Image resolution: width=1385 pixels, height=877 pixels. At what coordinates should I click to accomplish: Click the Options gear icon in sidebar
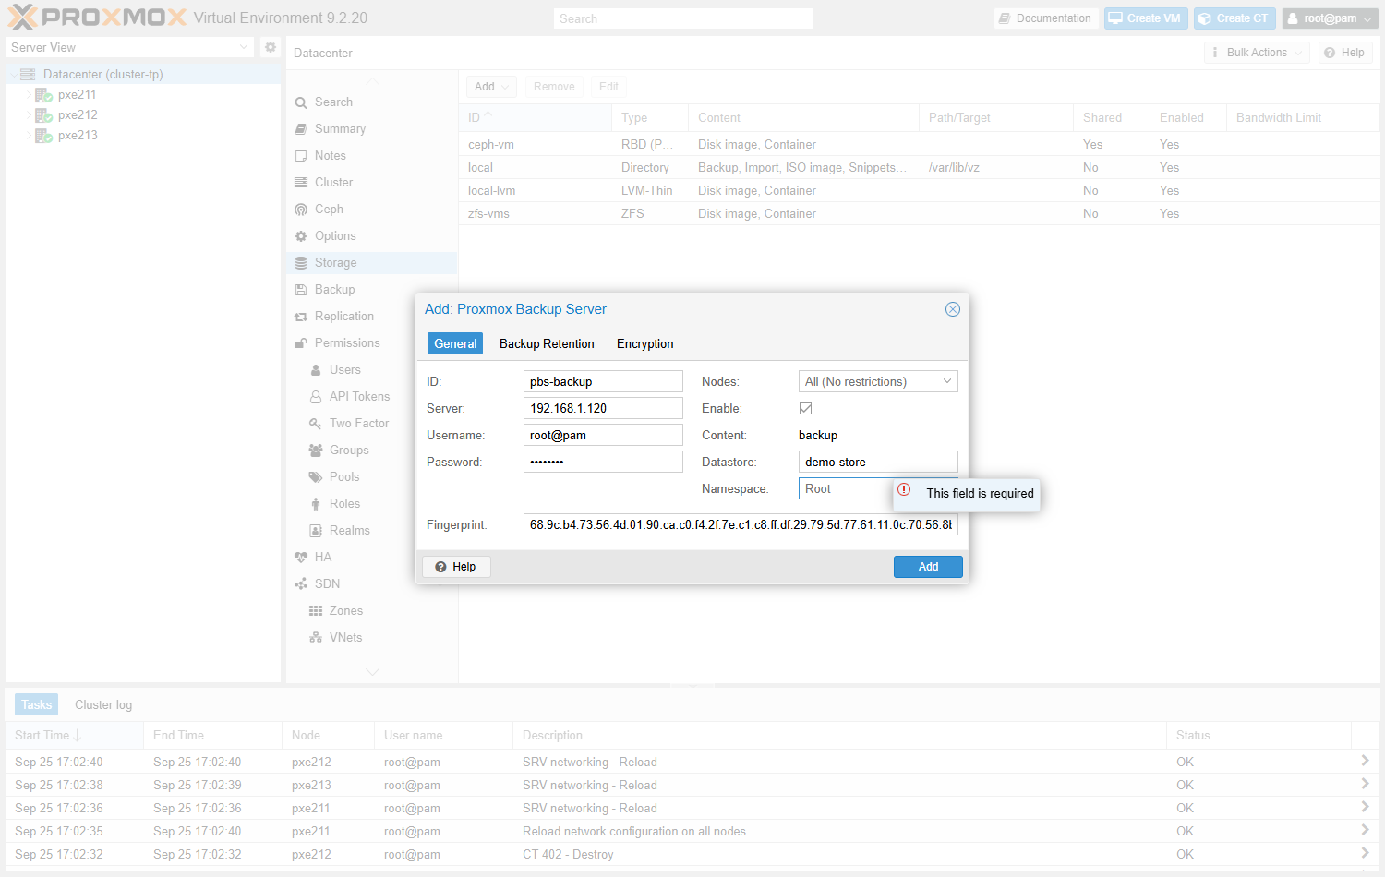[301, 236]
